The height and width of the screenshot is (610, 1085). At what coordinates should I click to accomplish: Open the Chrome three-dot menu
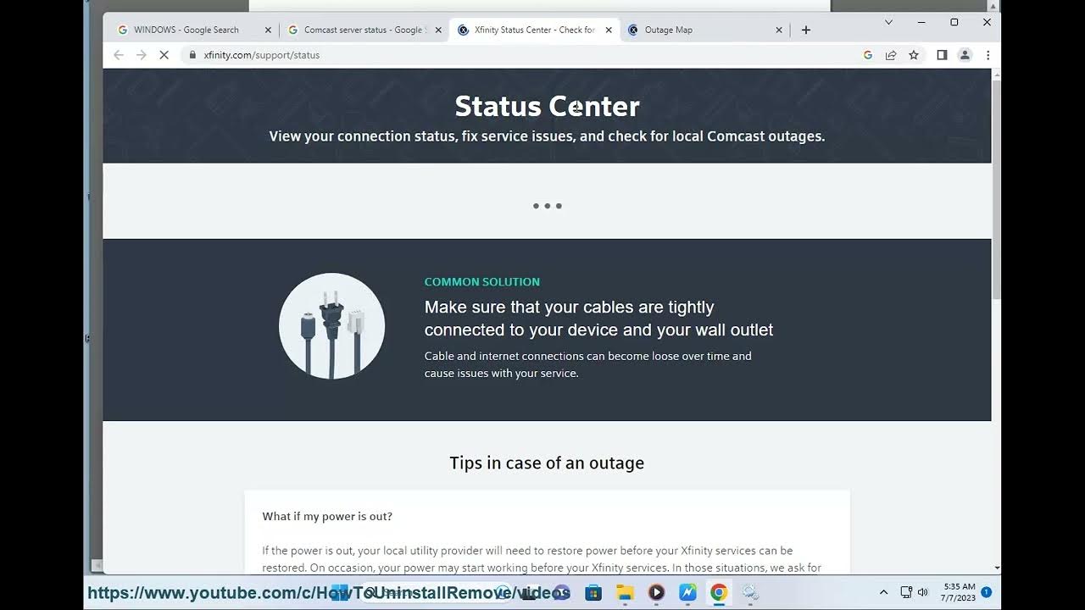tap(988, 55)
